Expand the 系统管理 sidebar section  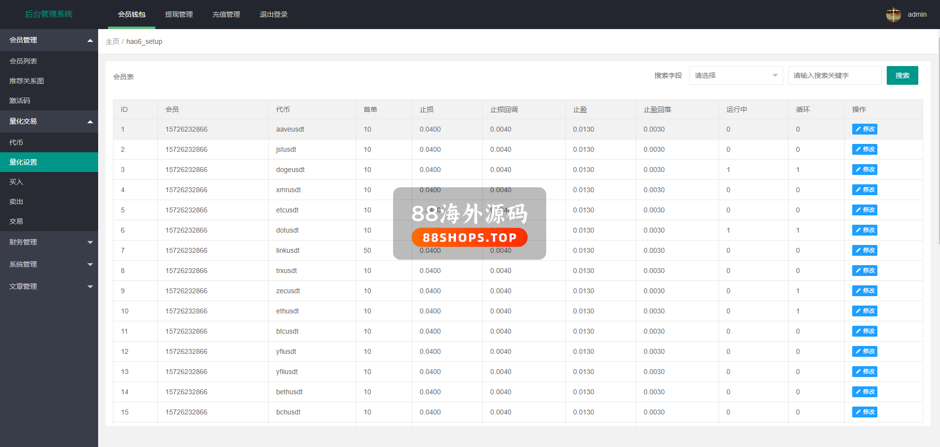(49, 264)
